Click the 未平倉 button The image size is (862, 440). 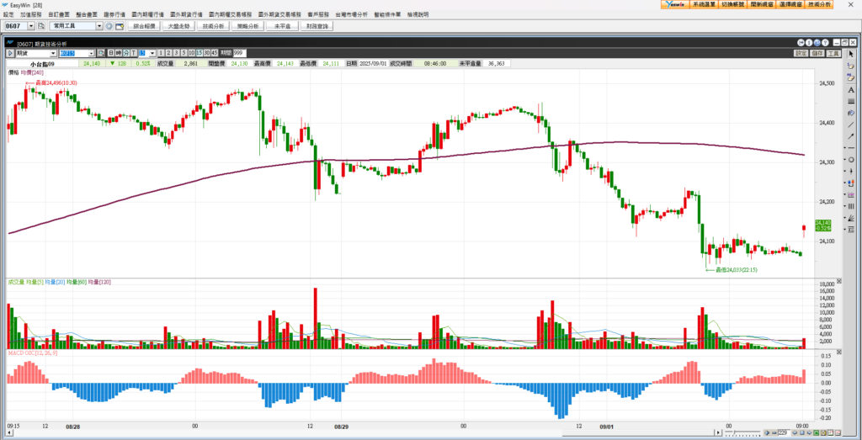(283, 26)
